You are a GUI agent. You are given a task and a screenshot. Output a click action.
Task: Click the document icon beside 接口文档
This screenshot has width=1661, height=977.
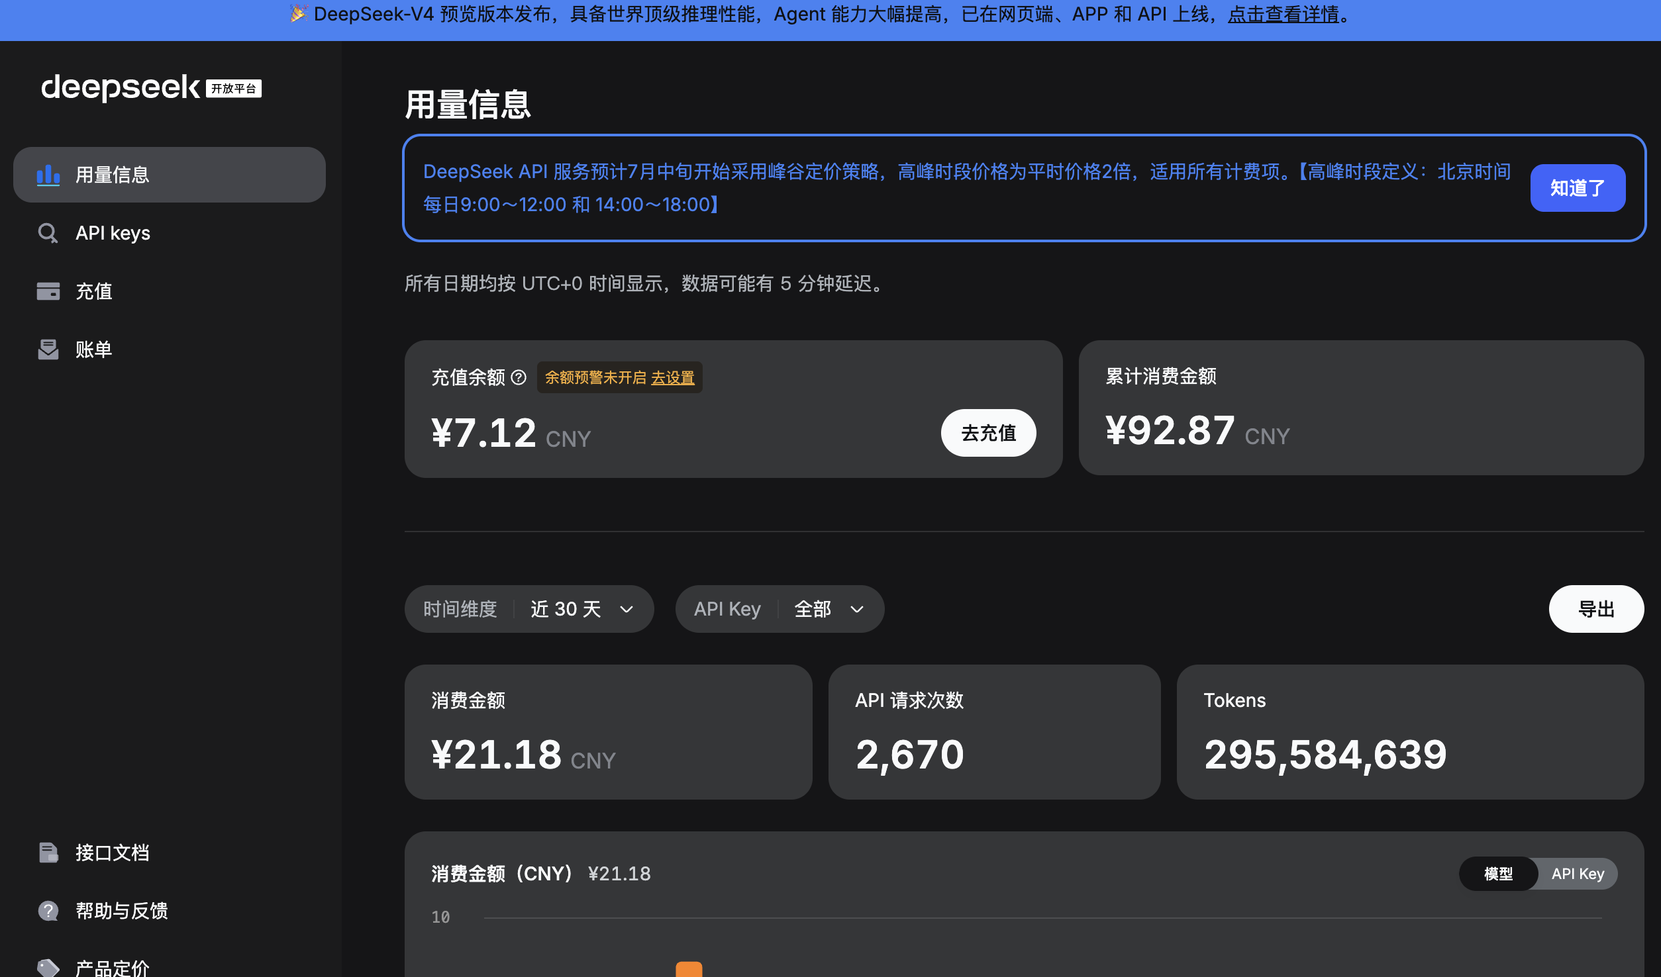point(48,853)
